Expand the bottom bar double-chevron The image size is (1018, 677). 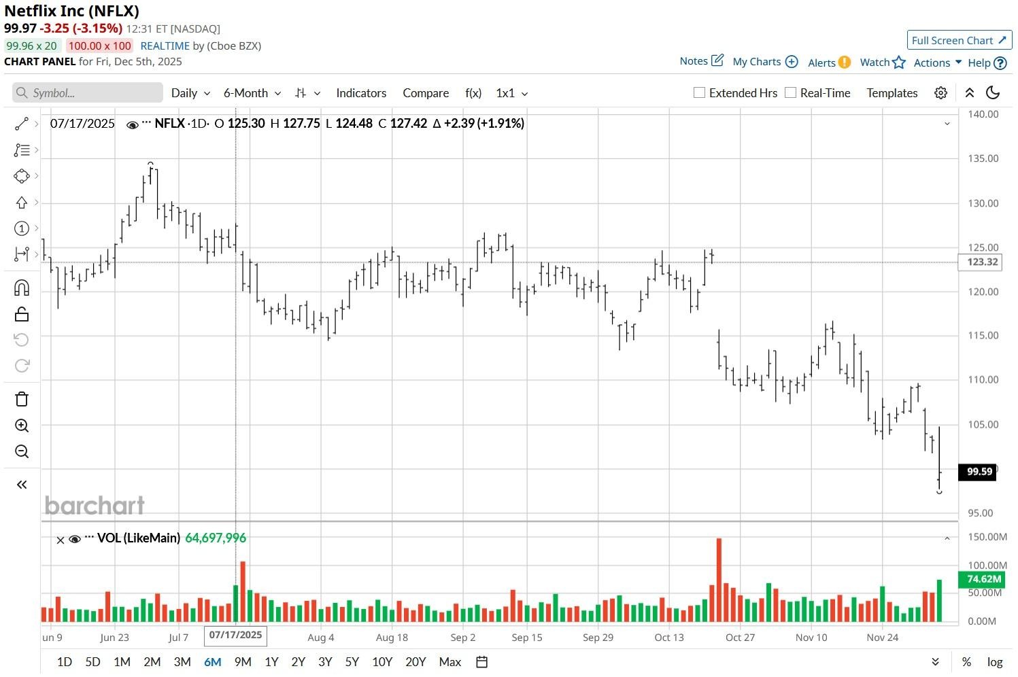click(935, 662)
